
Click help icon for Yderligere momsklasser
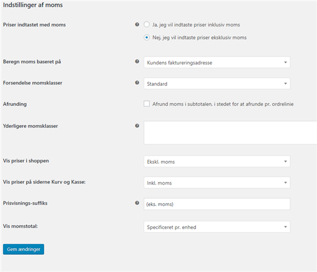[x=137, y=126]
